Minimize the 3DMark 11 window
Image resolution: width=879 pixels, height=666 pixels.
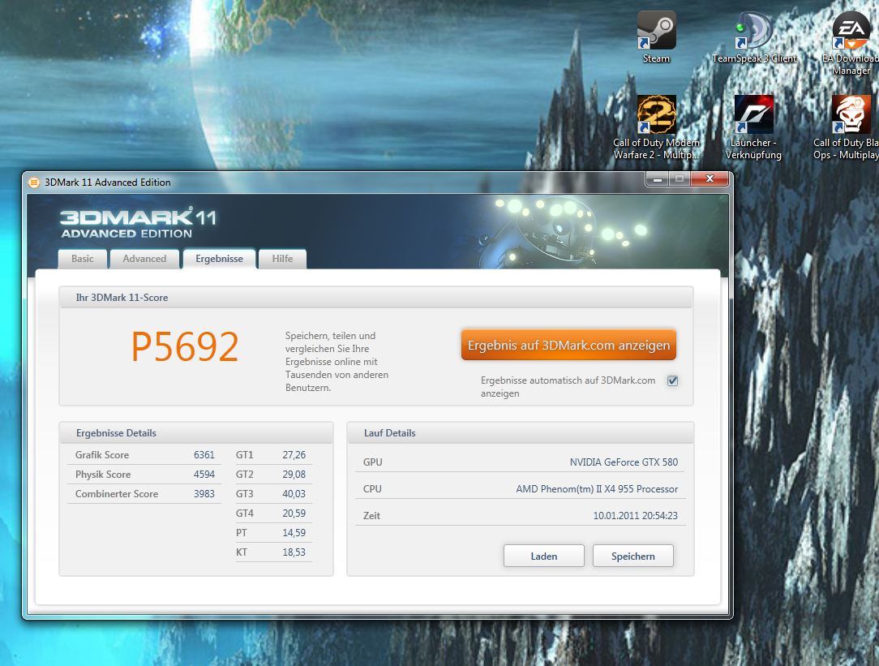pyautogui.click(x=657, y=178)
